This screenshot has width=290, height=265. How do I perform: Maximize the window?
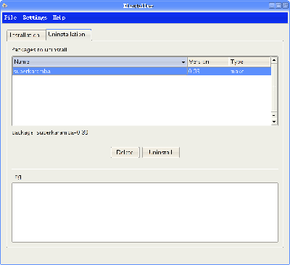click(x=278, y=6)
